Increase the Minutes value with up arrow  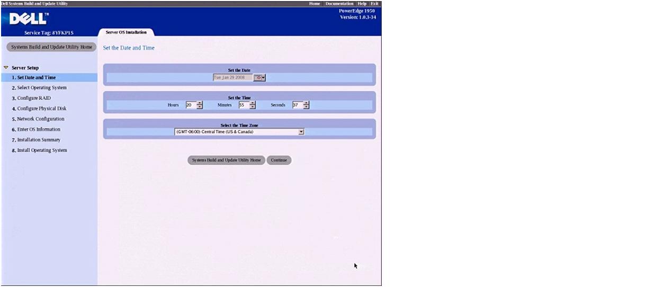tap(253, 103)
